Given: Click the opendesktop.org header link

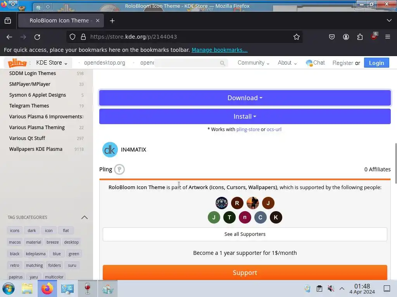Looking at the screenshot, I should (x=105, y=63).
